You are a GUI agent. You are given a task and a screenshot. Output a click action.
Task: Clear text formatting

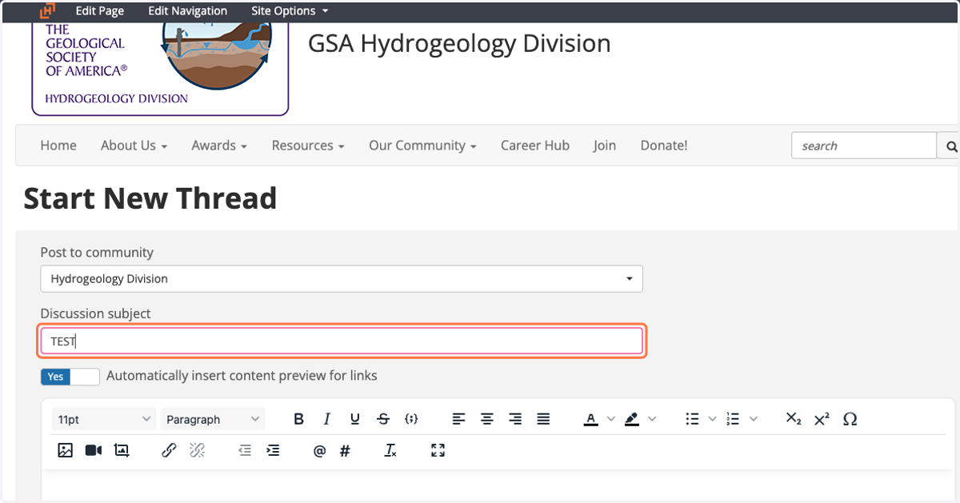[x=390, y=450]
